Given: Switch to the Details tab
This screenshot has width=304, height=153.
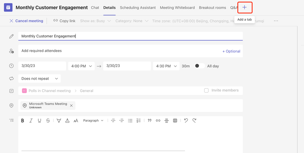Looking at the screenshot, I should point(109,8).
